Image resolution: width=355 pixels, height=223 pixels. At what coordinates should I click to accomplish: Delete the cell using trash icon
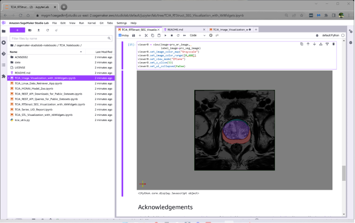[x=333, y=44]
